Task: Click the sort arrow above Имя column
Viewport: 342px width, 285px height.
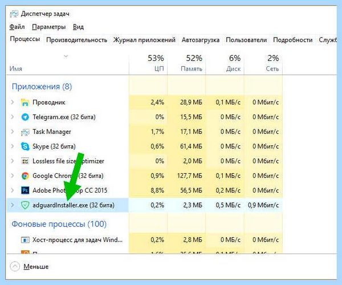Action: [66, 56]
